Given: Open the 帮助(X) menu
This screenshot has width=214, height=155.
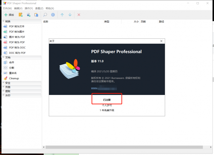Looking at the screenshot, I should [50, 9].
